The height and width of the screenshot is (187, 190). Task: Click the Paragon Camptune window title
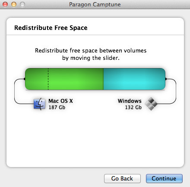[x=95, y=4]
